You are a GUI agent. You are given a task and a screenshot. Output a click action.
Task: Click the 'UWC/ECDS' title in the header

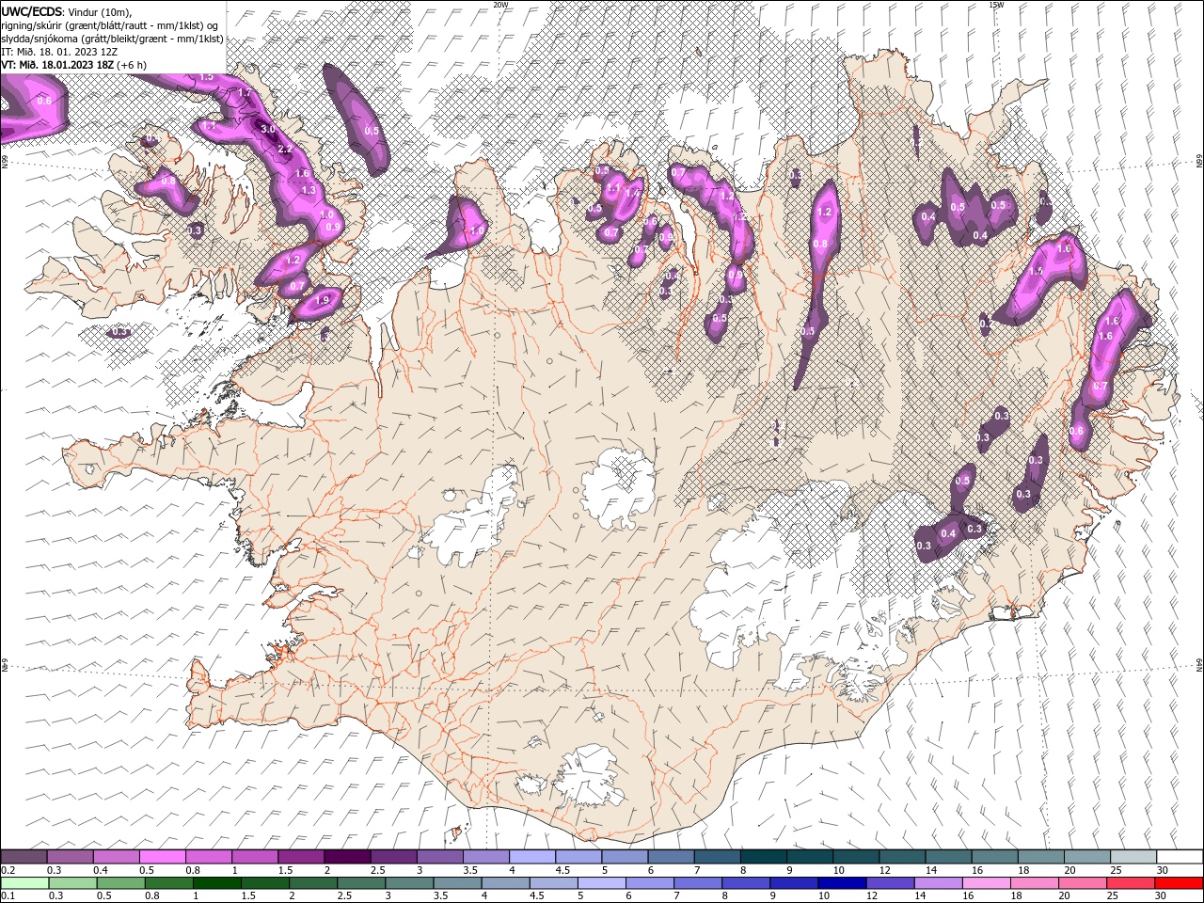coord(33,11)
